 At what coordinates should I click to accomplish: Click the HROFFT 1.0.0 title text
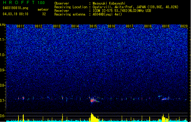24,2
